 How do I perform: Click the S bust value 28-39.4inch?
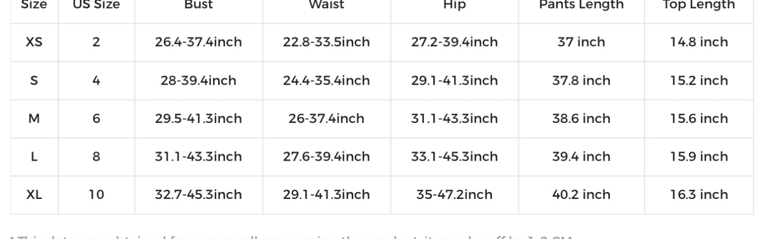(198, 81)
